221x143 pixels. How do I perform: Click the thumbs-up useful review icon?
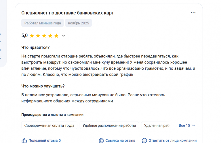pyautogui.click(x=24, y=140)
